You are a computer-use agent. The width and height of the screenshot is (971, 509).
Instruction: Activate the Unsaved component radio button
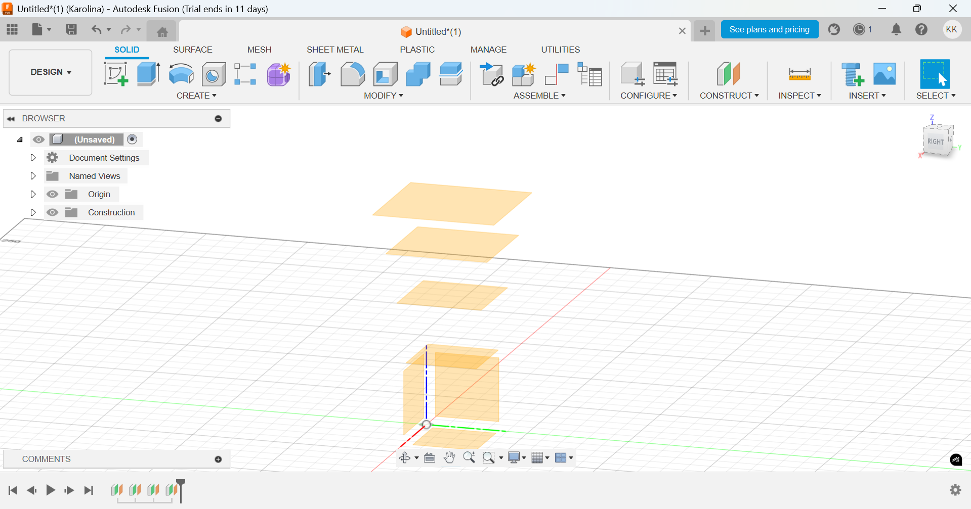click(x=132, y=139)
